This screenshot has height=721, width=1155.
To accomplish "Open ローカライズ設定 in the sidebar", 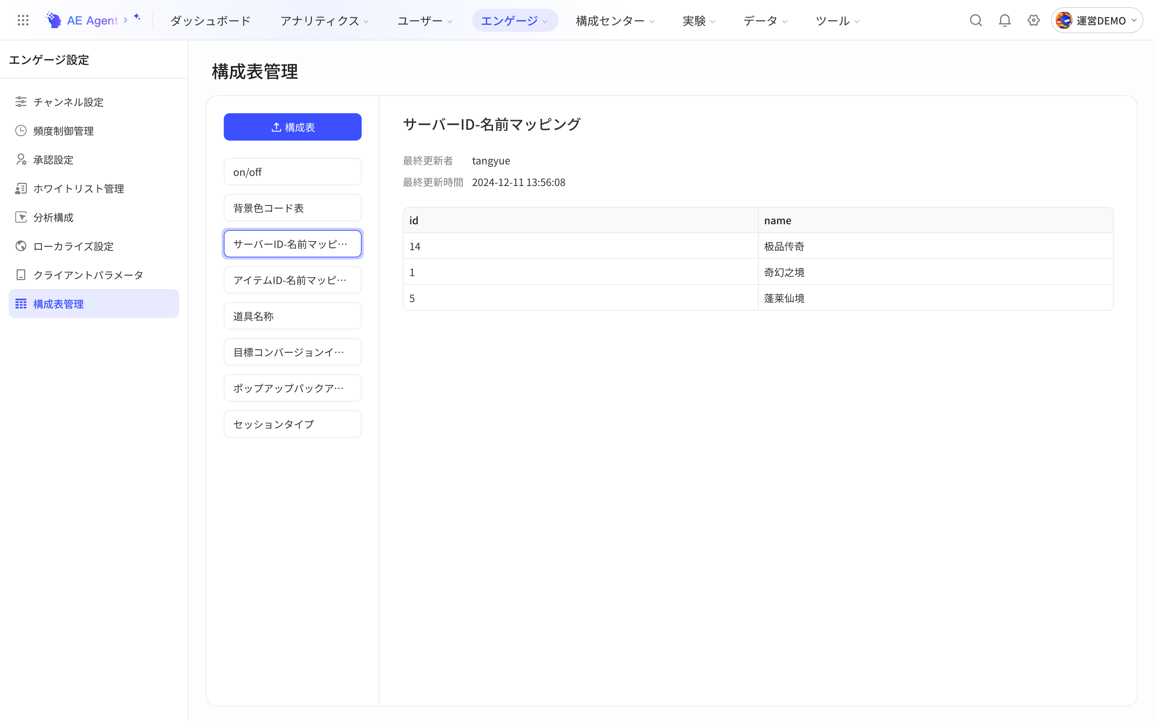I will click(93, 246).
